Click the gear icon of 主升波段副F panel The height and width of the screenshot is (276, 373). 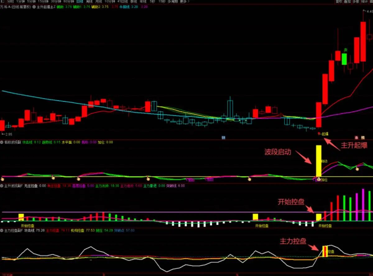[2, 186]
